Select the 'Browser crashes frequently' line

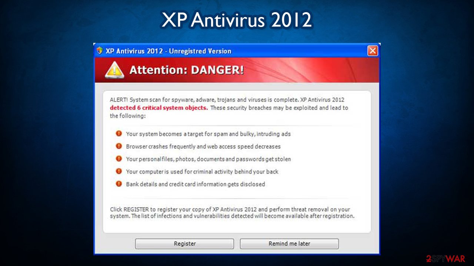click(x=203, y=146)
